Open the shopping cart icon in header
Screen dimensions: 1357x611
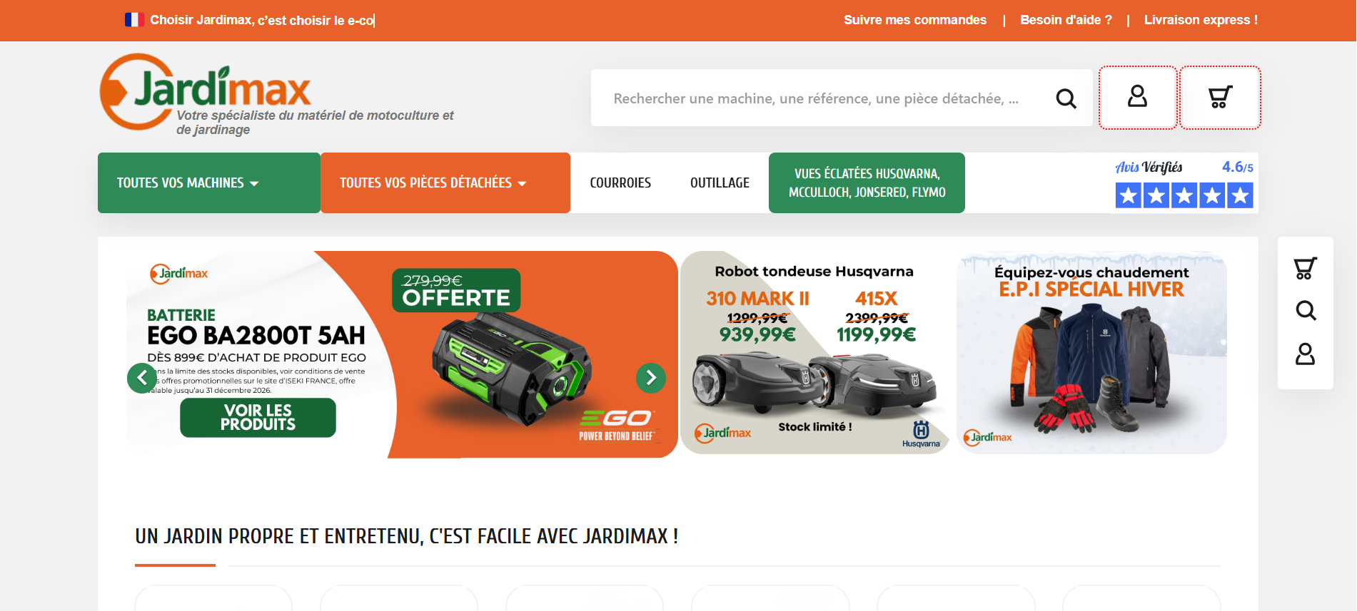(x=1220, y=98)
